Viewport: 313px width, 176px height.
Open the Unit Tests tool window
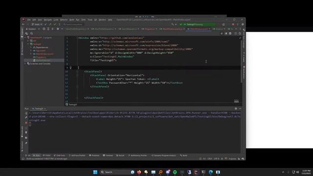pos(59,155)
